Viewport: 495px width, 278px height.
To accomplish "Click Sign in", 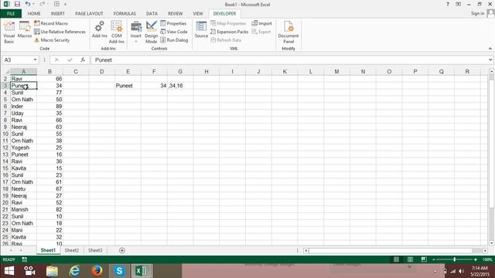I will [477, 14].
